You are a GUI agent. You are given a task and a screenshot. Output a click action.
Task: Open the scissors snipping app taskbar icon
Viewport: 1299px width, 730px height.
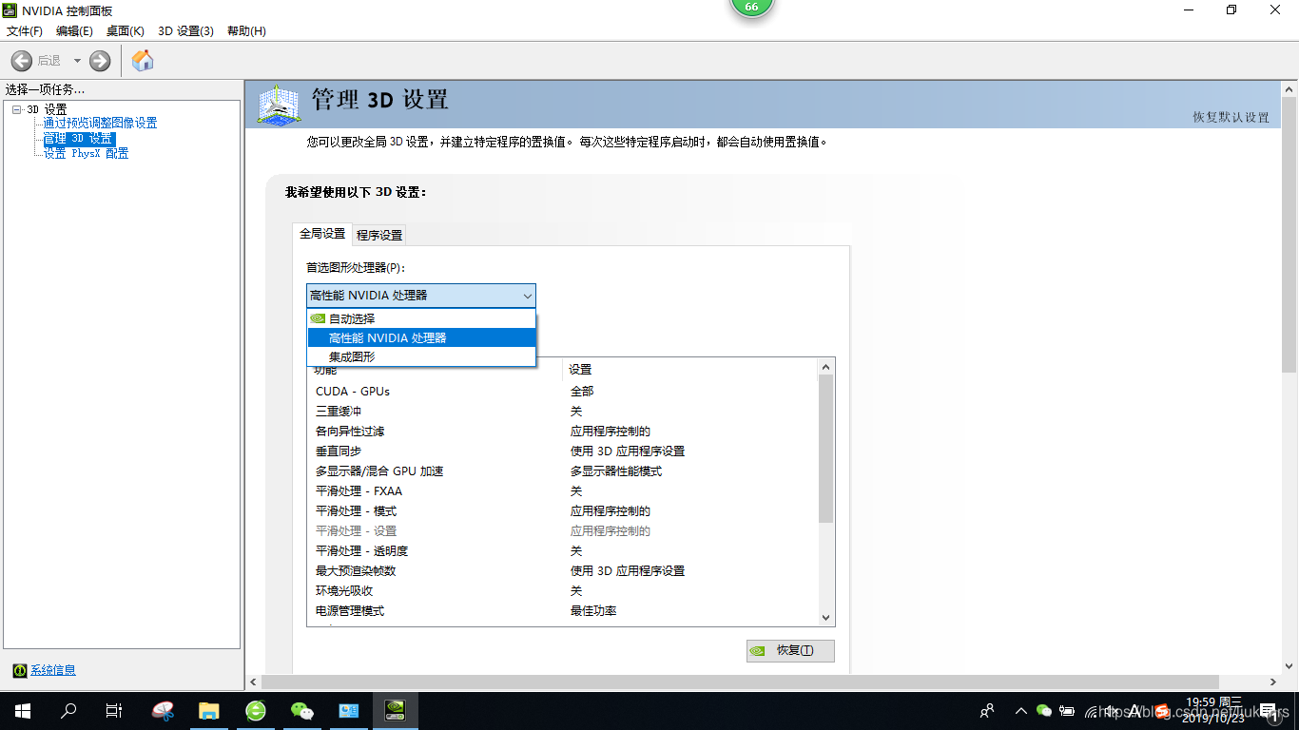click(163, 711)
